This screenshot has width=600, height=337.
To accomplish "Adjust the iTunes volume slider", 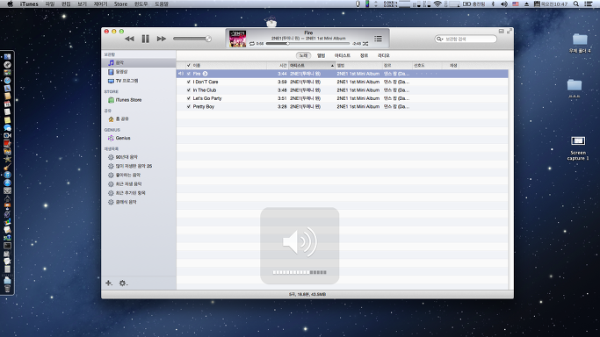I will coord(192,39).
